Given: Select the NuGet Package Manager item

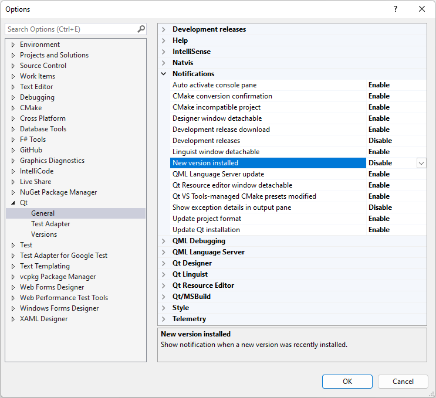Looking at the screenshot, I should (x=59, y=192).
